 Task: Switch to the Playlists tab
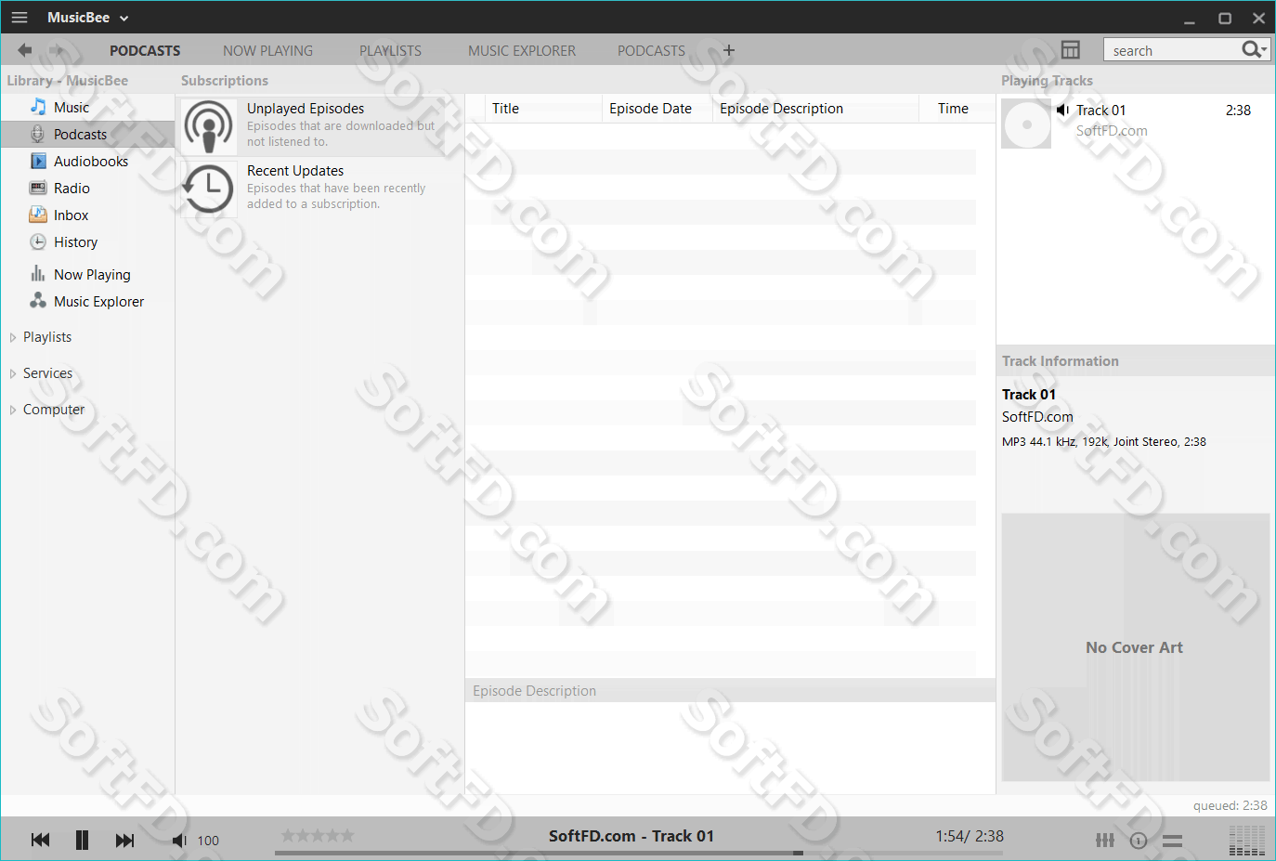[x=390, y=51]
